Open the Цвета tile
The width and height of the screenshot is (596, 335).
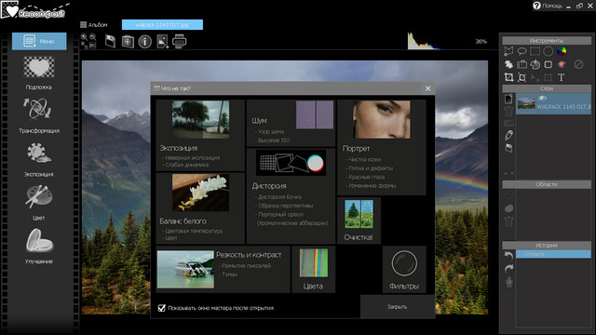[x=313, y=269]
